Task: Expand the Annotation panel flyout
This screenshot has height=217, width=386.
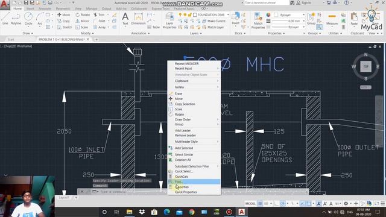Action: pyautogui.click(x=140, y=33)
